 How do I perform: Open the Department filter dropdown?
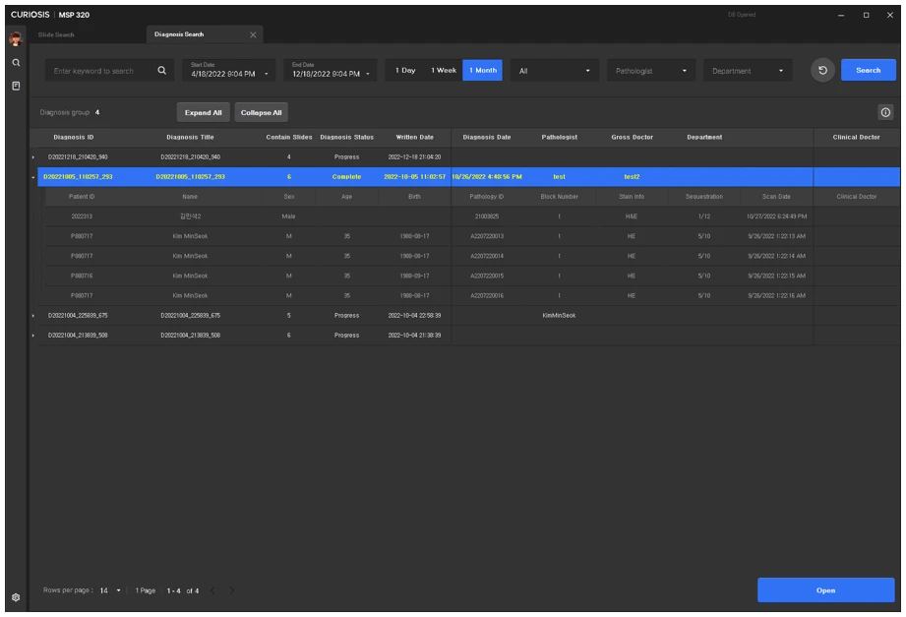tap(747, 71)
